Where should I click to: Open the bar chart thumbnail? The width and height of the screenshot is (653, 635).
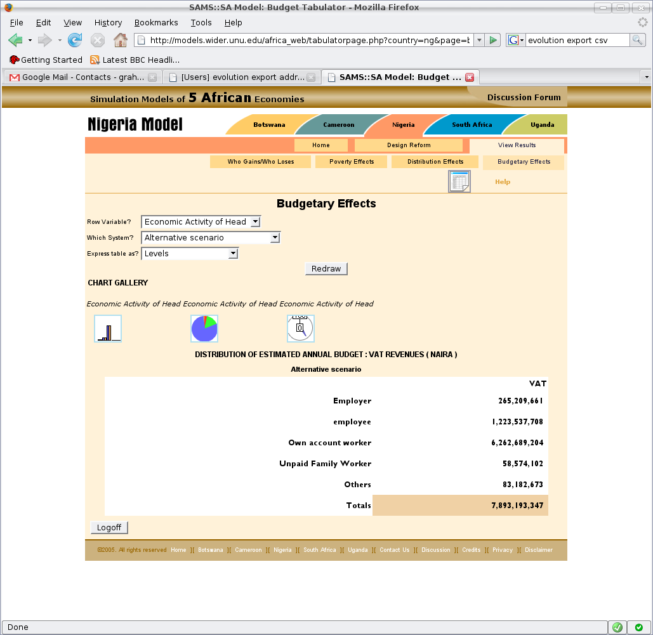108,329
